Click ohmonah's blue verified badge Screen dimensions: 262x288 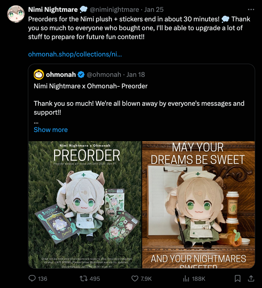[x=81, y=75]
